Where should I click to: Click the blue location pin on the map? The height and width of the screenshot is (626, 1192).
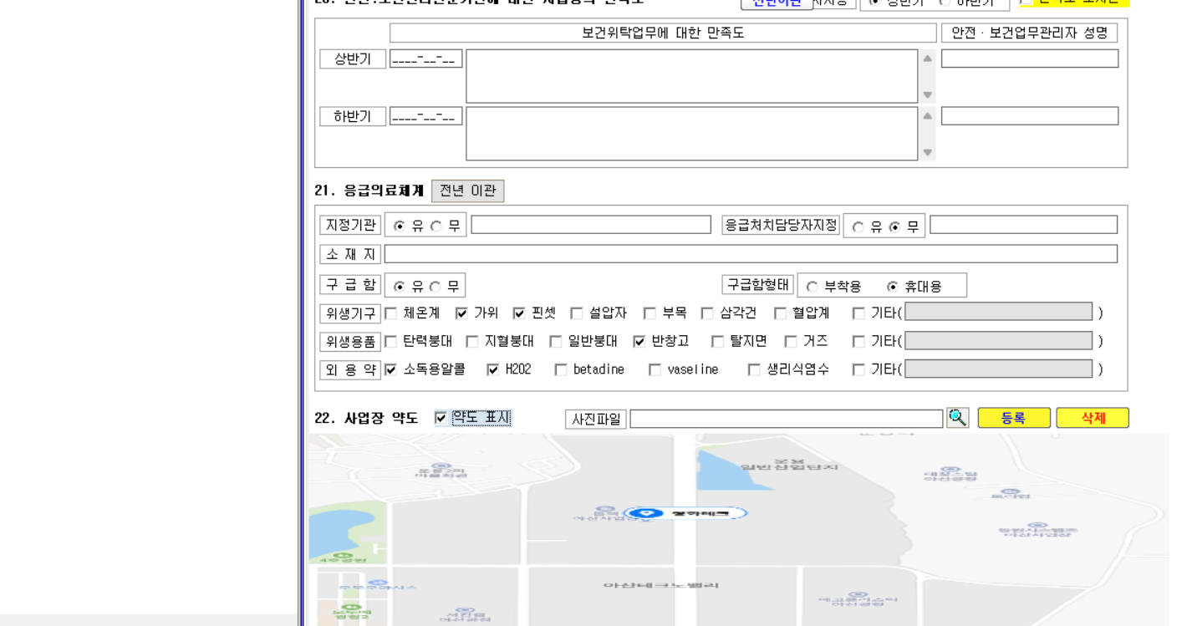643,513
